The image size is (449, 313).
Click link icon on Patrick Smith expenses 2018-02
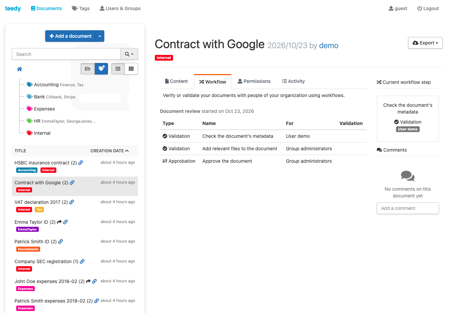(96, 301)
